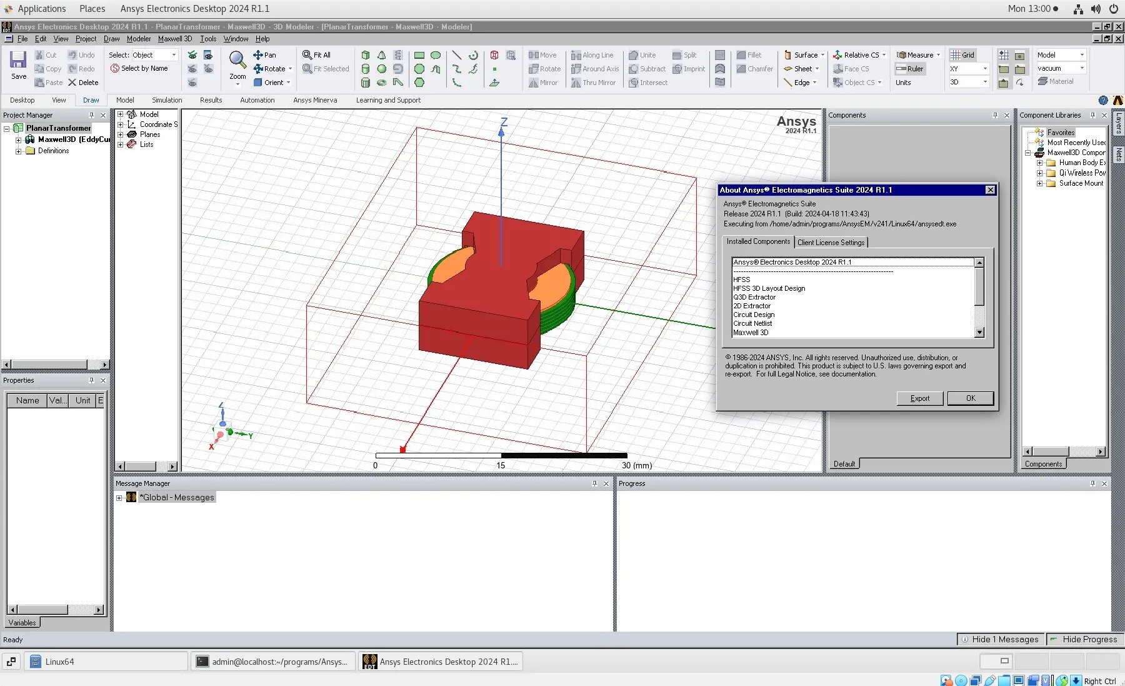This screenshot has width=1125, height=686.
Task: Expand Global - Messages node
Action: click(x=119, y=498)
